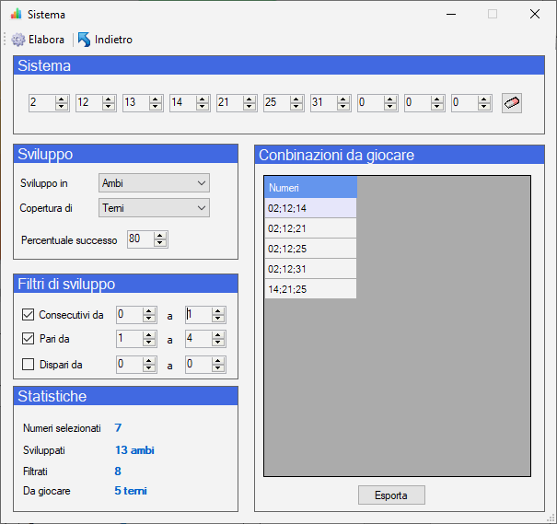Increase the value 2 field with its up arrow
This screenshot has height=524, width=557.
(62, 99)
